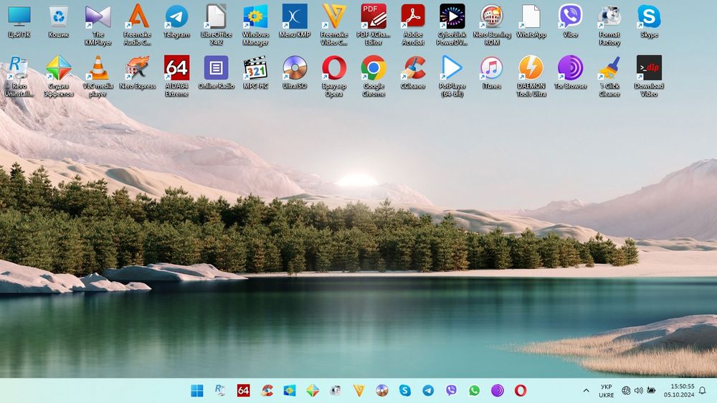The height and width of the screenshot is (403, 717).
Task: Open the volume control tray icon
Action: (639, 391)
